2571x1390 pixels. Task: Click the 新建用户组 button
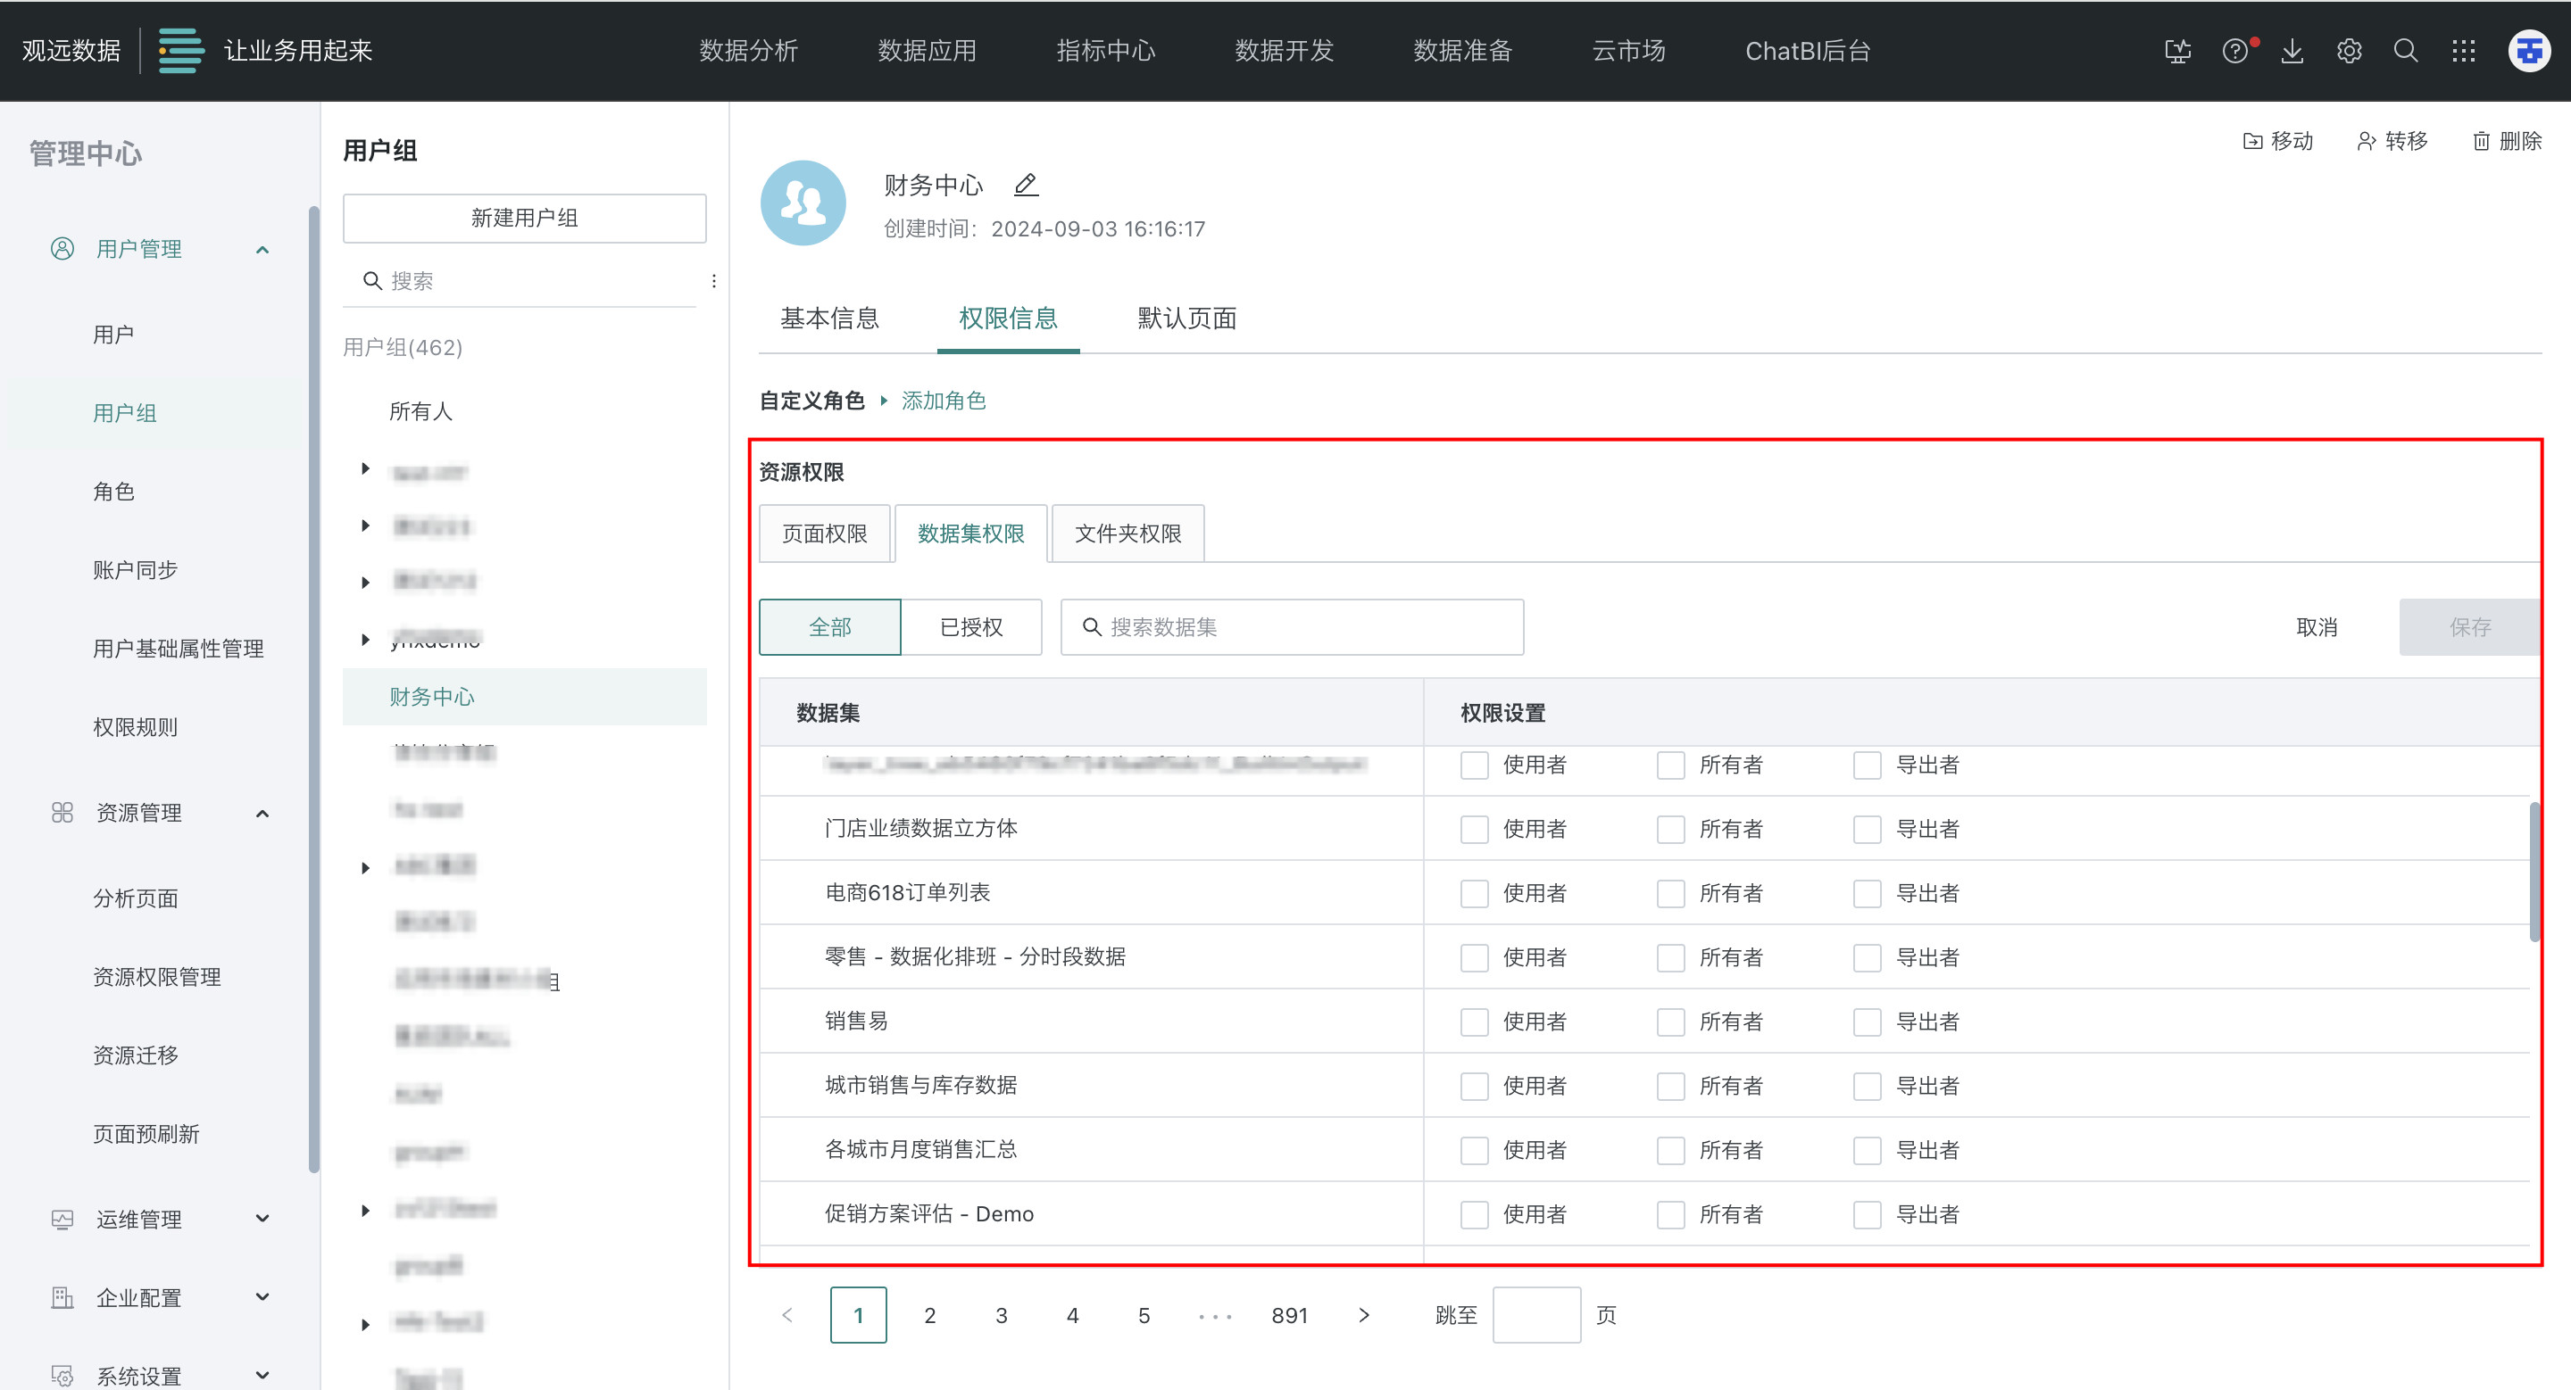[x=524, y=219]
